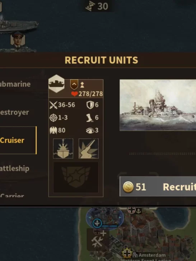The height and width of the screenshot is (261, 196).
Task: Click the cruiser painting thumbnail
Action: click(158, 105)
